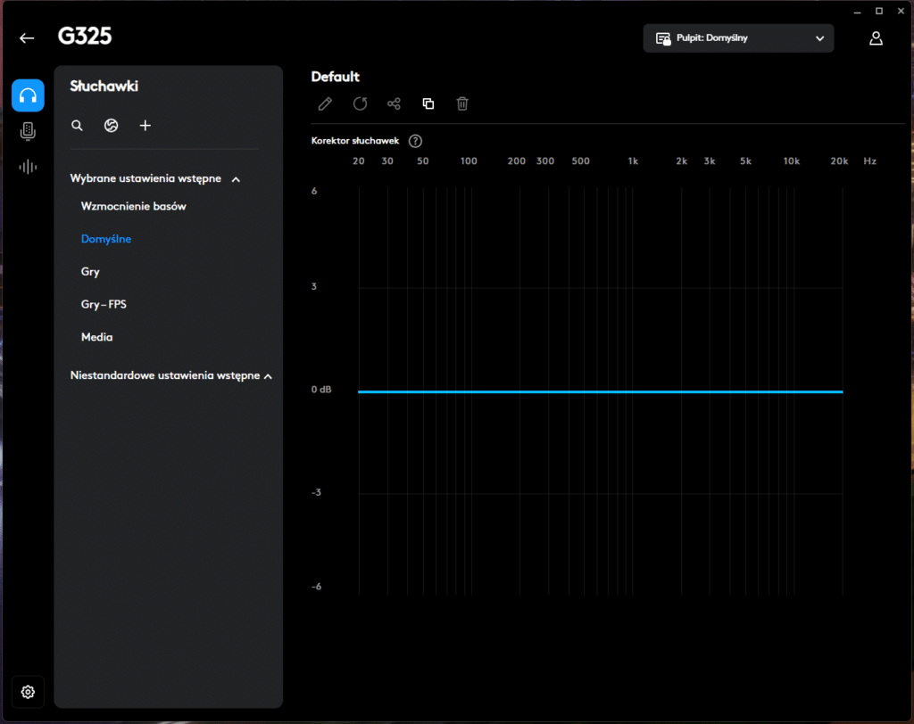Reset the preset with the circular arrow icon

pos(360,103)
